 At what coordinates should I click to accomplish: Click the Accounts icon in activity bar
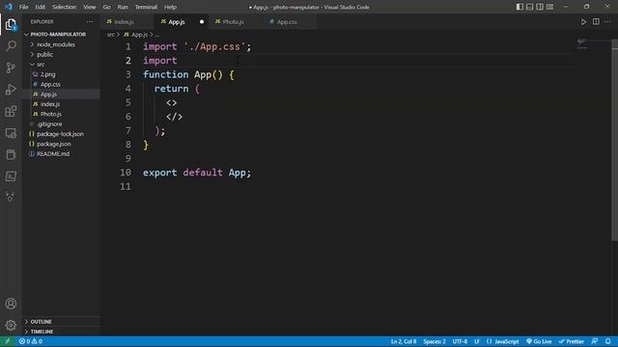11,304
